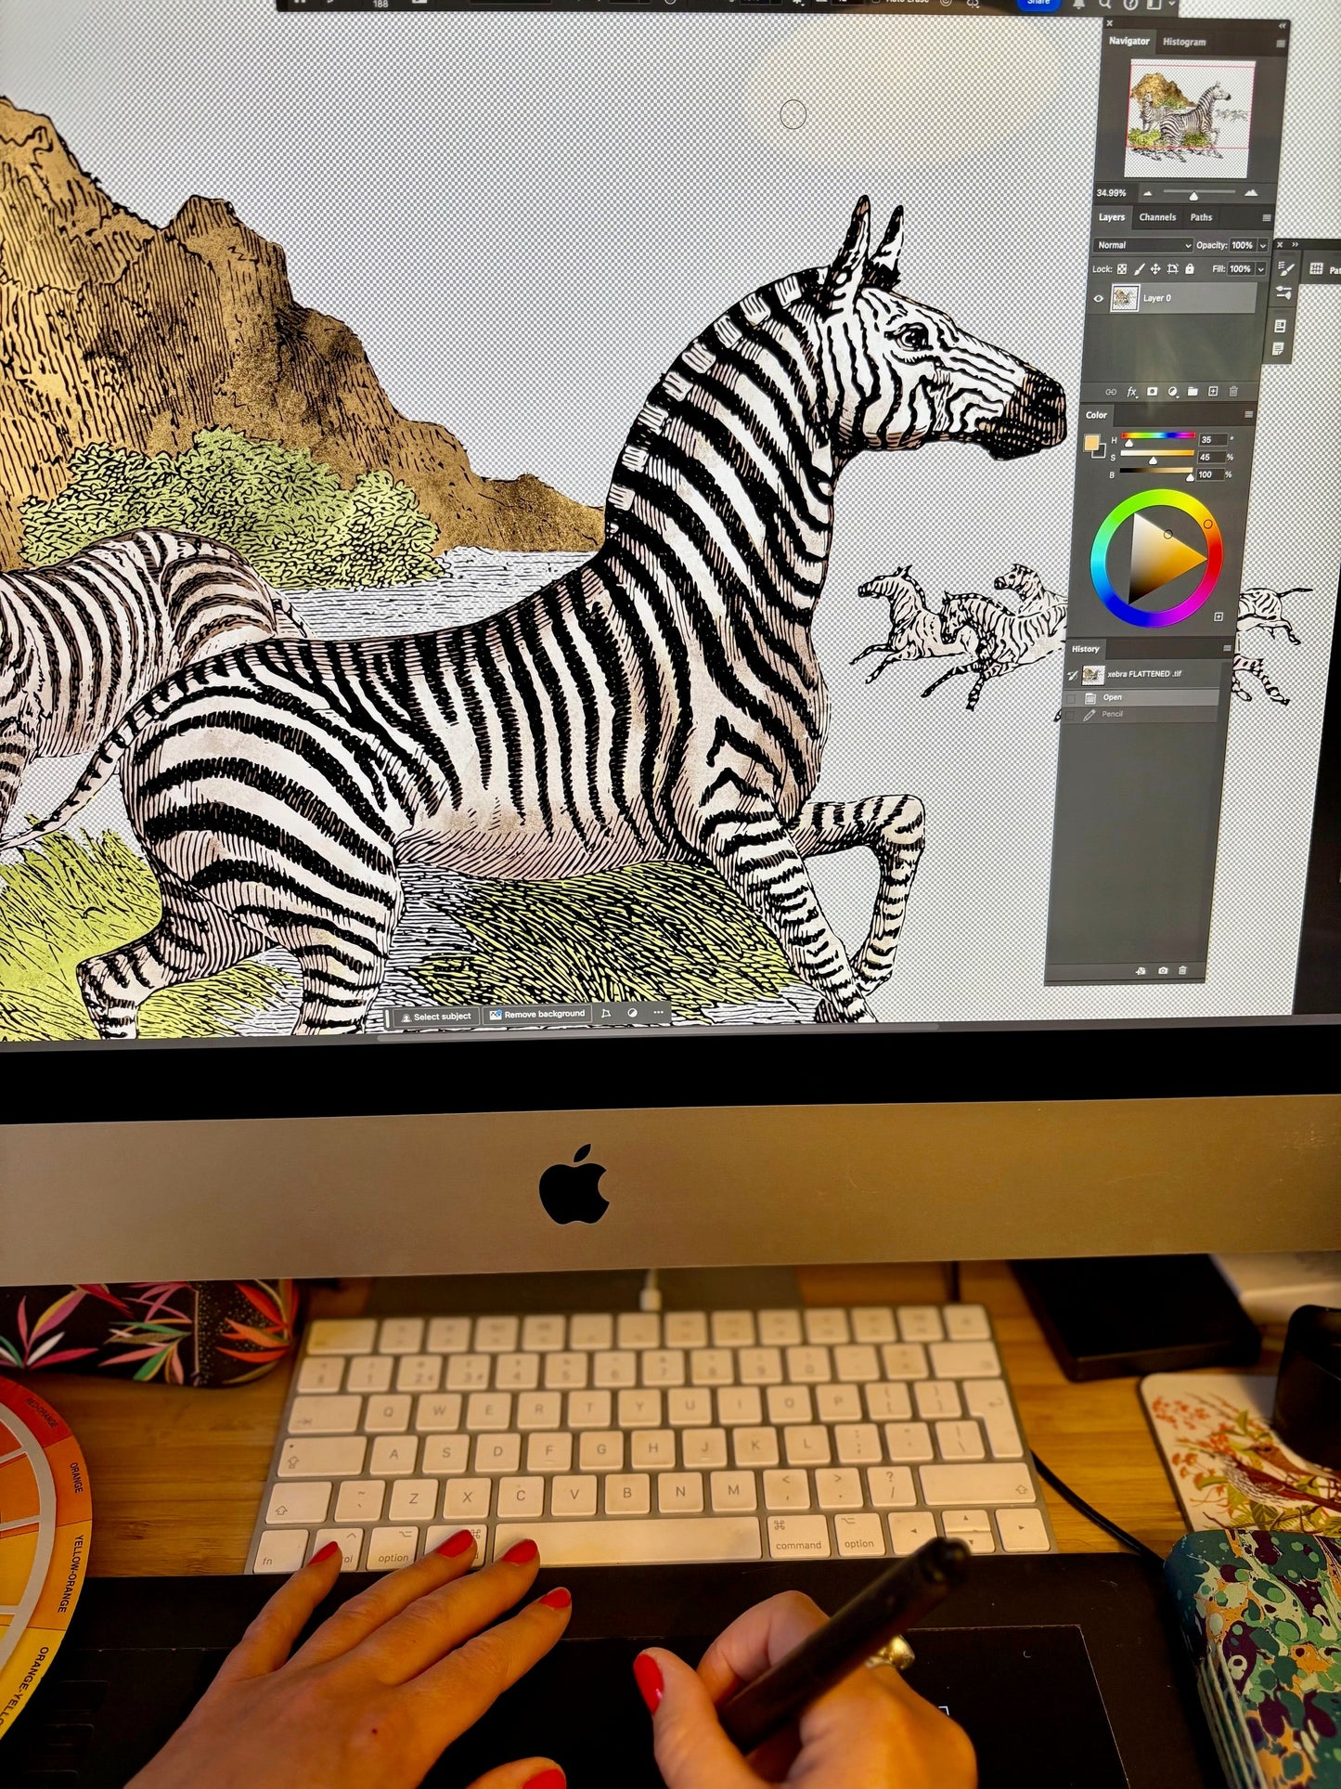Open the Fill slider dropdown arrow
Viewport: 1341px width, 1789px height.
pos(1260,269)
